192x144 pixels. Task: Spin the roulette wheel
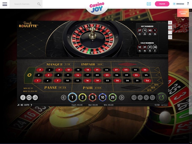coord(162,98)
